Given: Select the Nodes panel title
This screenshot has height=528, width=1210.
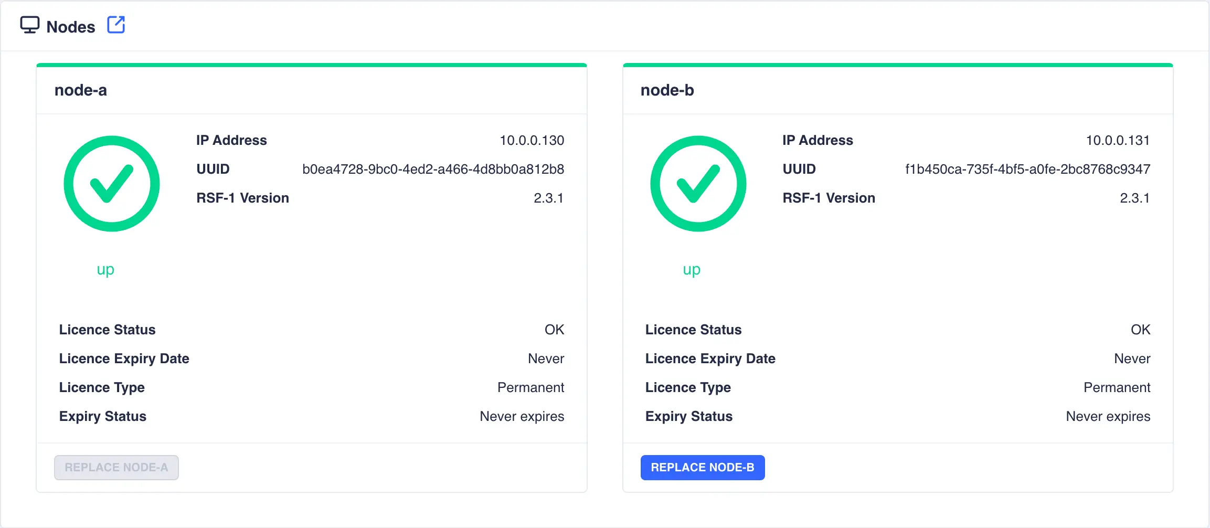Looking at the screenshot, I should pos(71,26).
